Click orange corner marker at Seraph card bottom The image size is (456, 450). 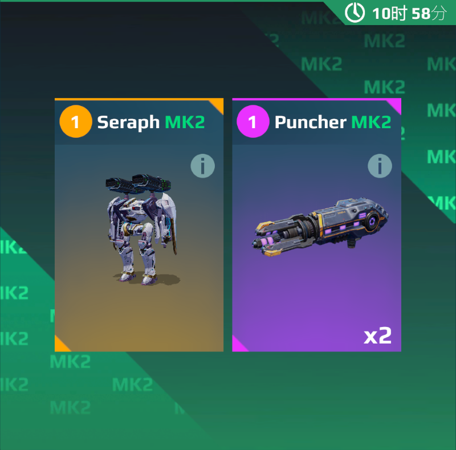tap(60, 346)
